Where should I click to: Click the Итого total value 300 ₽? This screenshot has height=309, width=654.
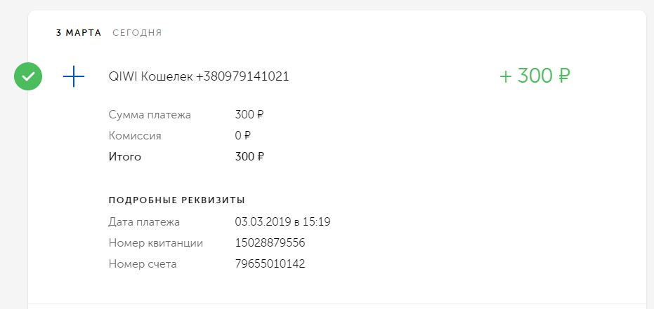249,157
